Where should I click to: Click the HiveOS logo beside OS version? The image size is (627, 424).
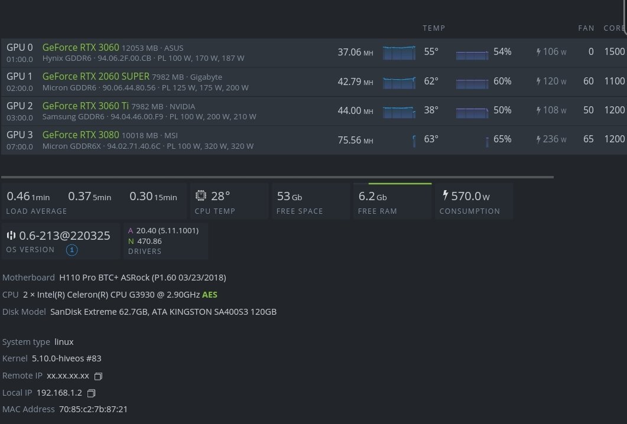[11, 236]
